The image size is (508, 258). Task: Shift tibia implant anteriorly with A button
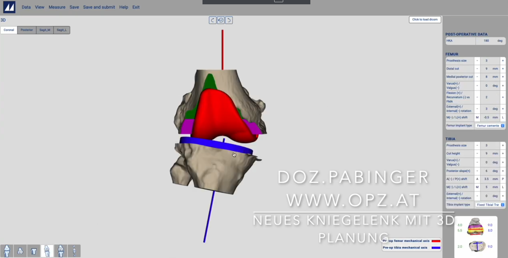pyautogui.click(x=477, y=179)
